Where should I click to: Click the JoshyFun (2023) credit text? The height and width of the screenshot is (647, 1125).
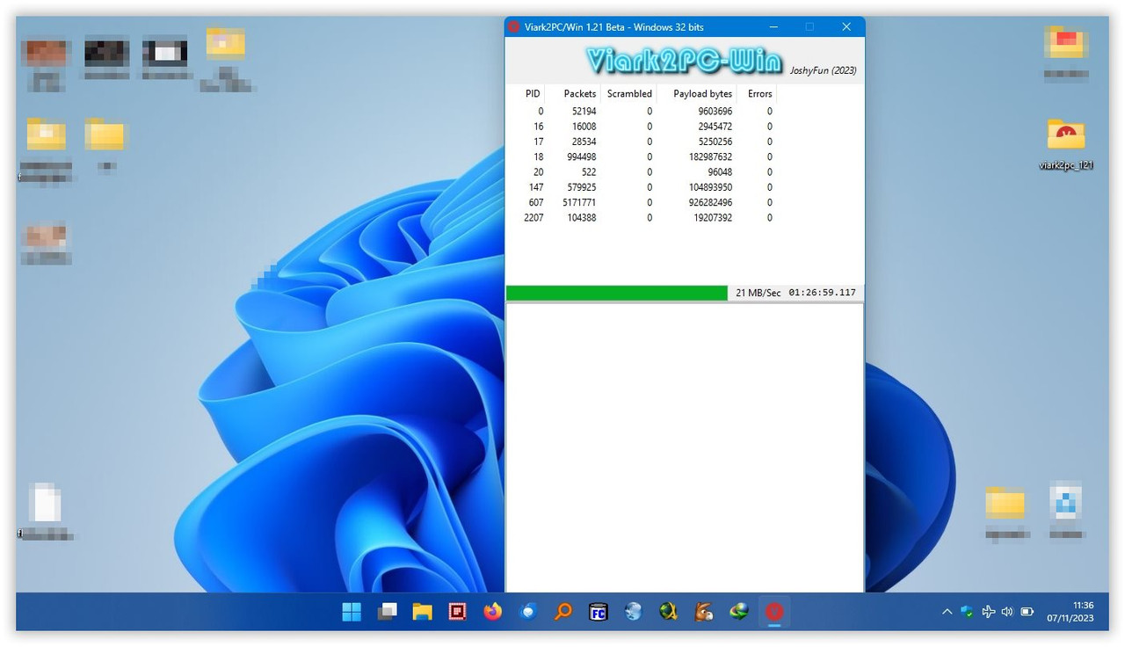(x=824, y=70)
